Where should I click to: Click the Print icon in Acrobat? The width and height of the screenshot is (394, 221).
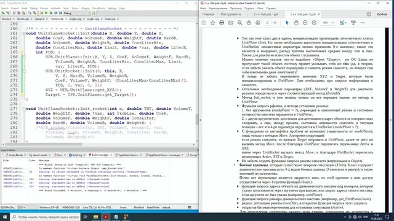[x=222, y=23]
